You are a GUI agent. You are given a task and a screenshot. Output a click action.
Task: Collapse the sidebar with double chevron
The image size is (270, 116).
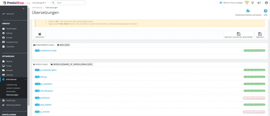pyautogui.click(x=23, y=8)
